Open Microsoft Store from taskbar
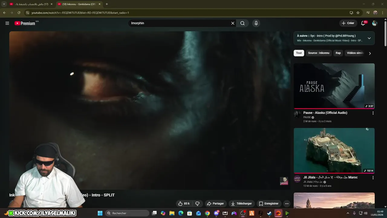This screenshot has height=218, width=387. 190,213
